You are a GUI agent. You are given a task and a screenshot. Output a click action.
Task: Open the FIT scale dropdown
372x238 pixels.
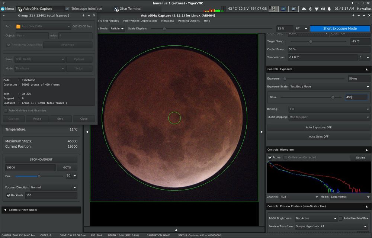301,28
